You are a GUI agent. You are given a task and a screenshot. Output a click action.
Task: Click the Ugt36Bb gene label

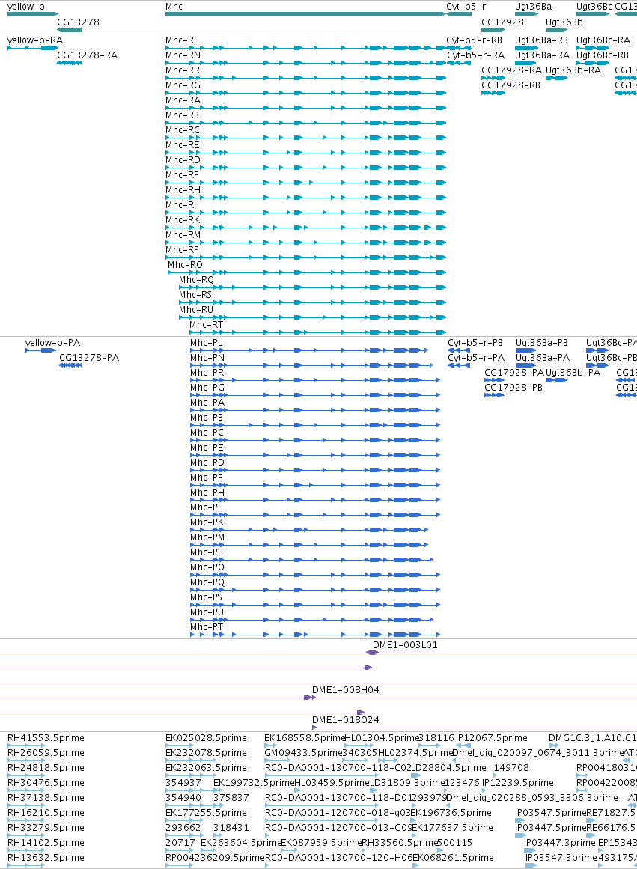[564, 22]
